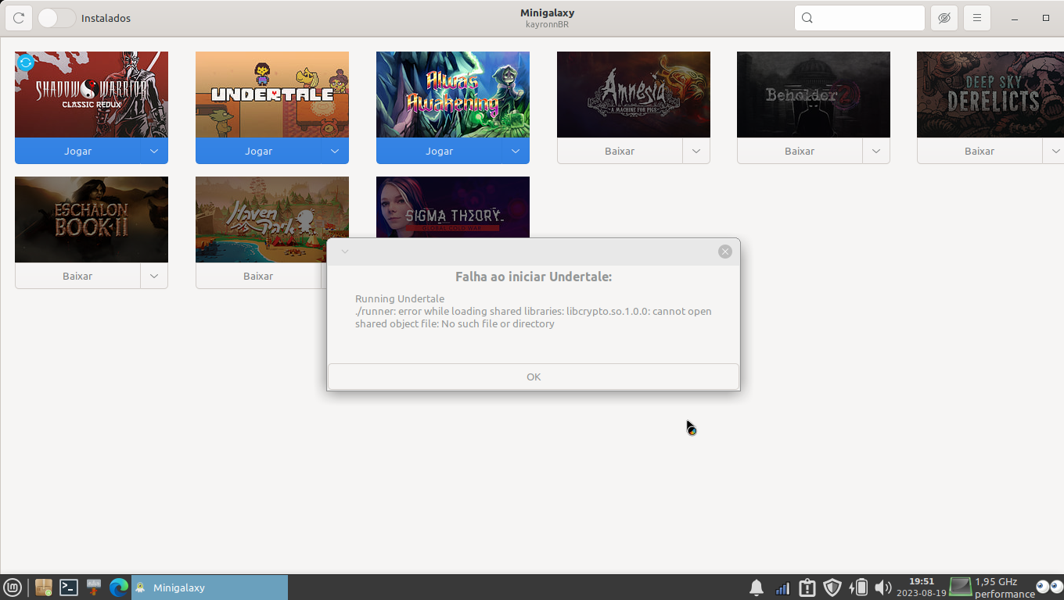The image size is (1064, 600).
Task: Expand Always Awakening options dropdown
Action: point(516,151)
